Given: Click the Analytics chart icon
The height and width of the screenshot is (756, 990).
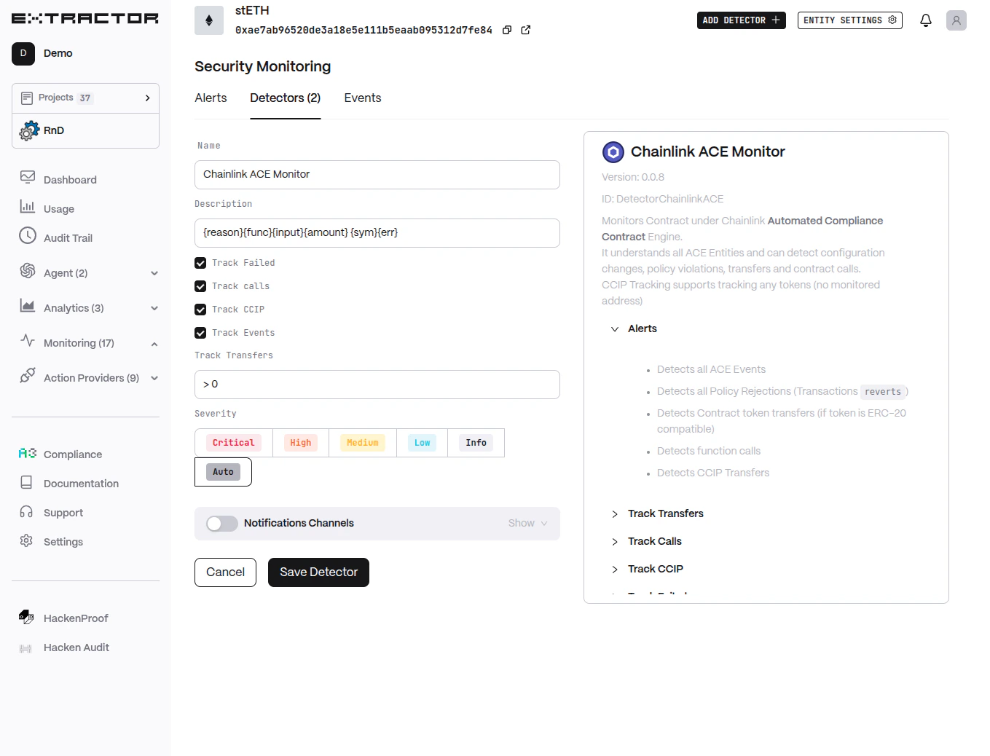Looking at the screenshot, I should [28, 306].
